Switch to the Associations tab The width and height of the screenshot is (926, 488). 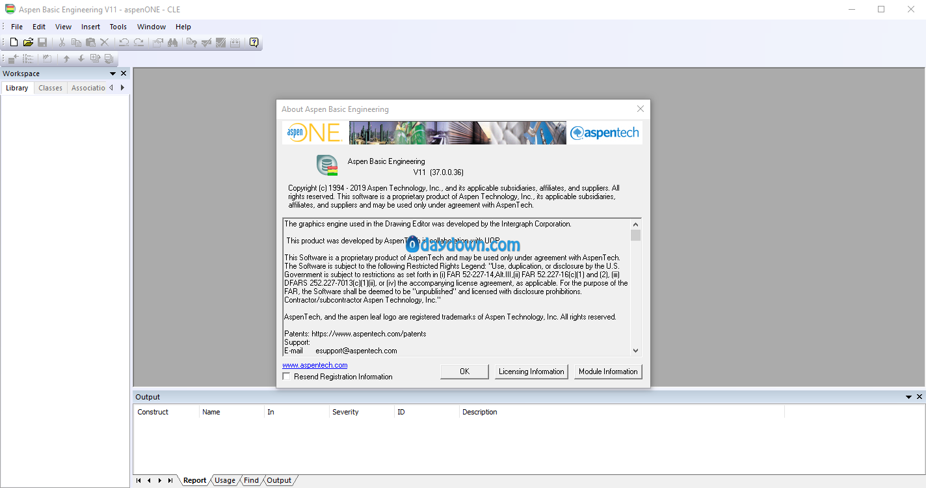point(87,88)
